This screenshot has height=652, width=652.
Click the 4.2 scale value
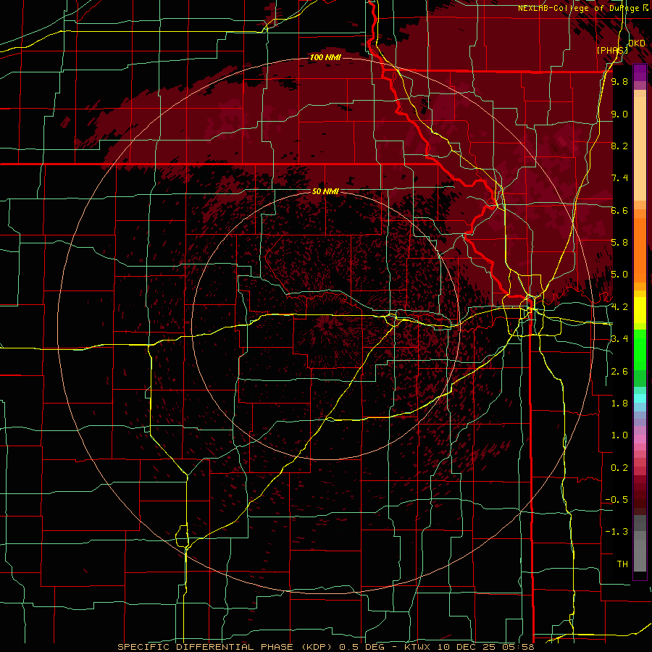coord(619,307)
